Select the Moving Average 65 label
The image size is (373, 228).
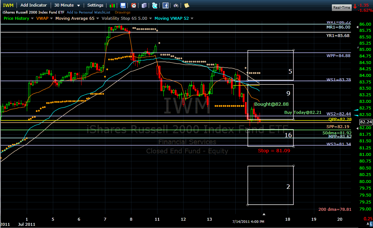tap(75, 18)
